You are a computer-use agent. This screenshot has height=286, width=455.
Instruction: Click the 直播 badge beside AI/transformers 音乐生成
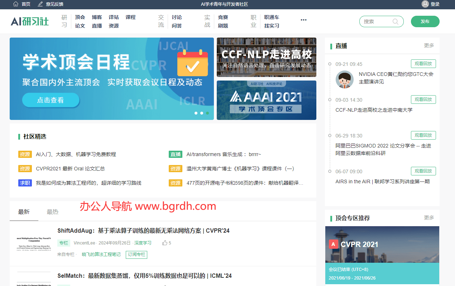[176, 154]
